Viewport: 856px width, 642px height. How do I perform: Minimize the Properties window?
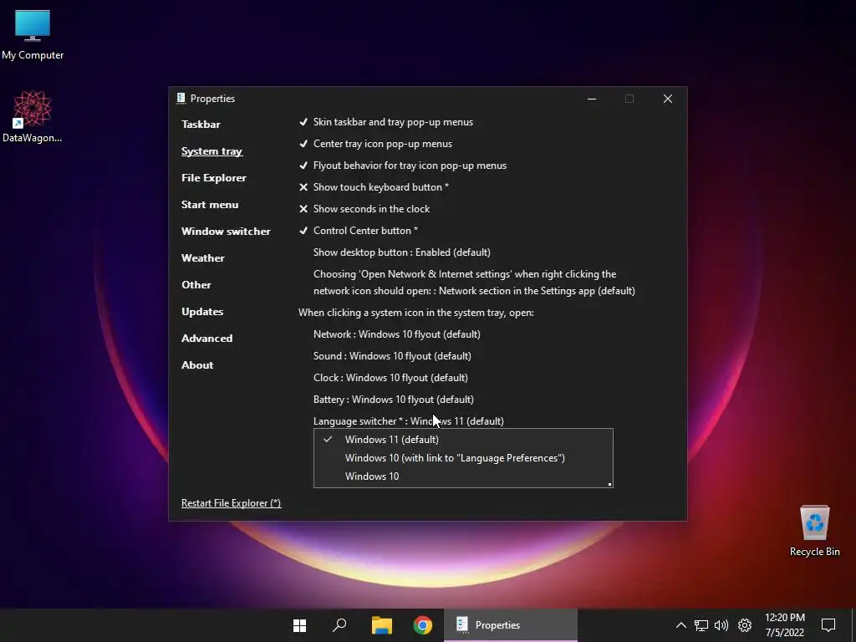pyautogui.click(x=592, y=99)
